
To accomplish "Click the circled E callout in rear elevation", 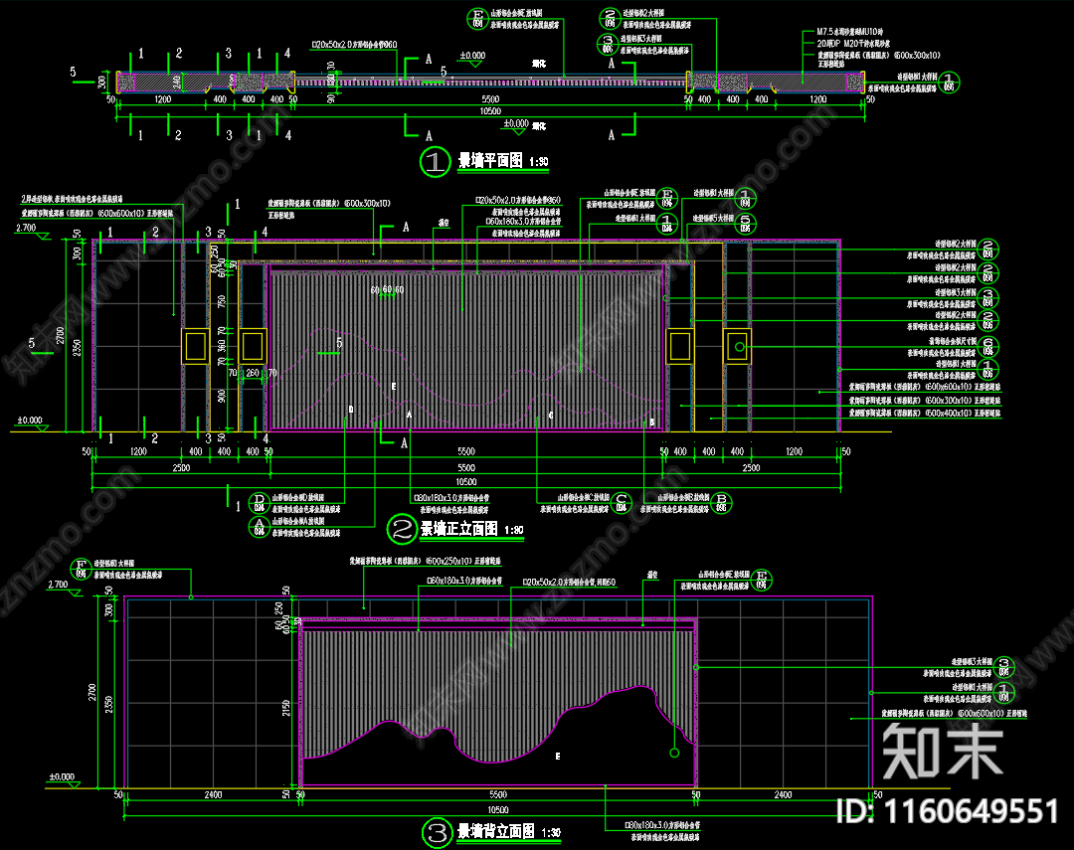I will coord(762,578).
